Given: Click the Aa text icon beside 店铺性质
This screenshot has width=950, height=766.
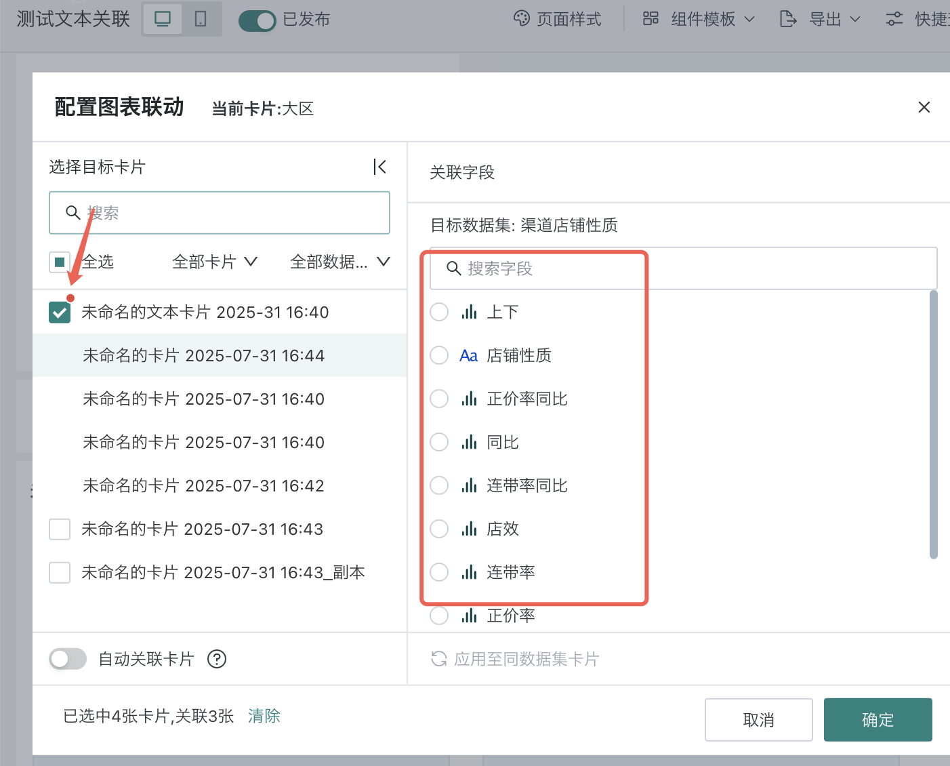Looking at the screenshot, I should pyautogui.click(x=469, y=355).
